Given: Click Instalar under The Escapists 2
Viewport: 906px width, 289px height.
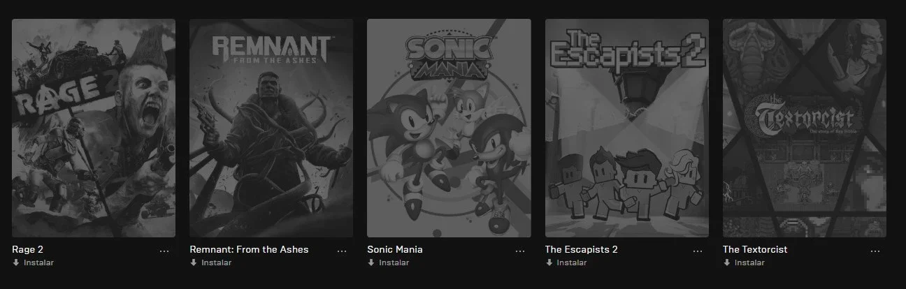Looking at the screenshot, I should pos(571,262).
